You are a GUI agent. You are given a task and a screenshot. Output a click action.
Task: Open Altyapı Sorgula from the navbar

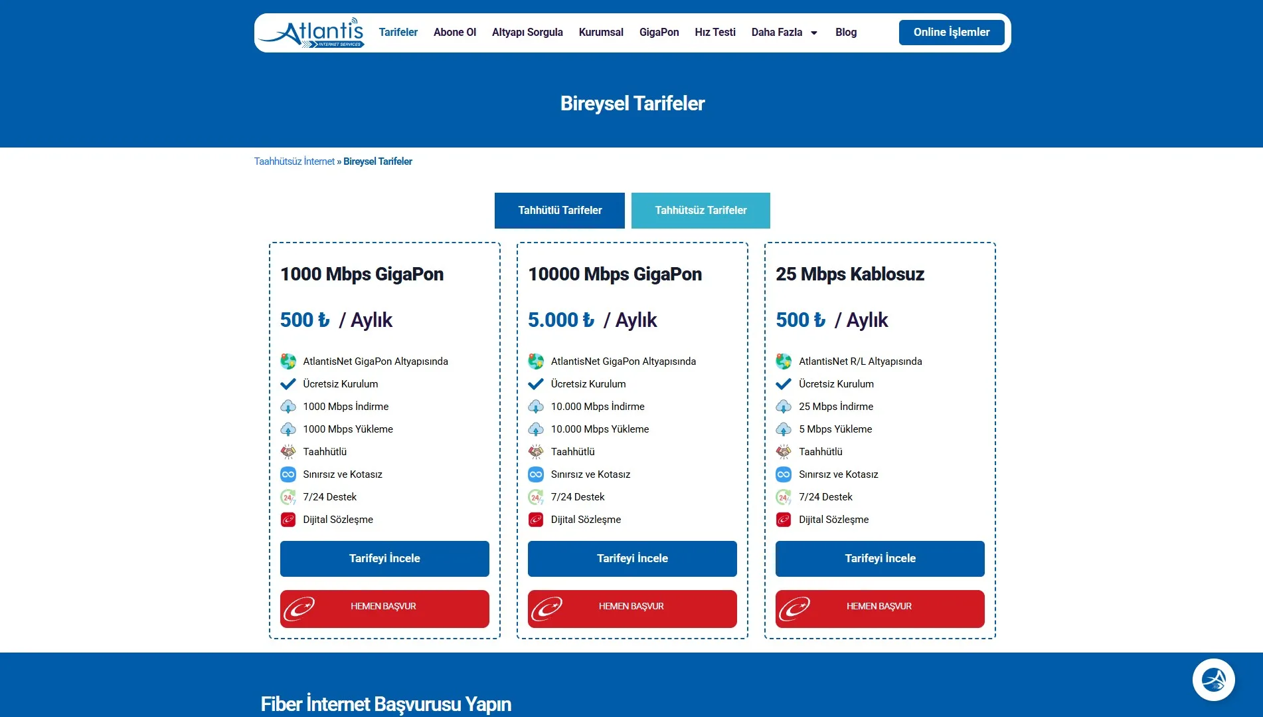pyautogui.click(x=527, y=33)
